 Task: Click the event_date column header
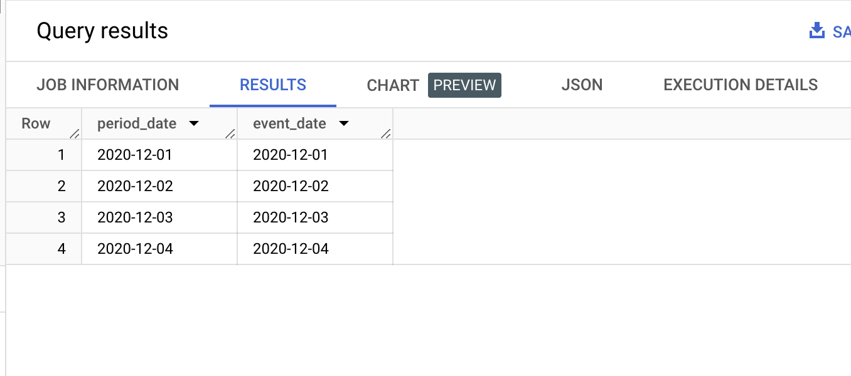(x=315, y=123)
